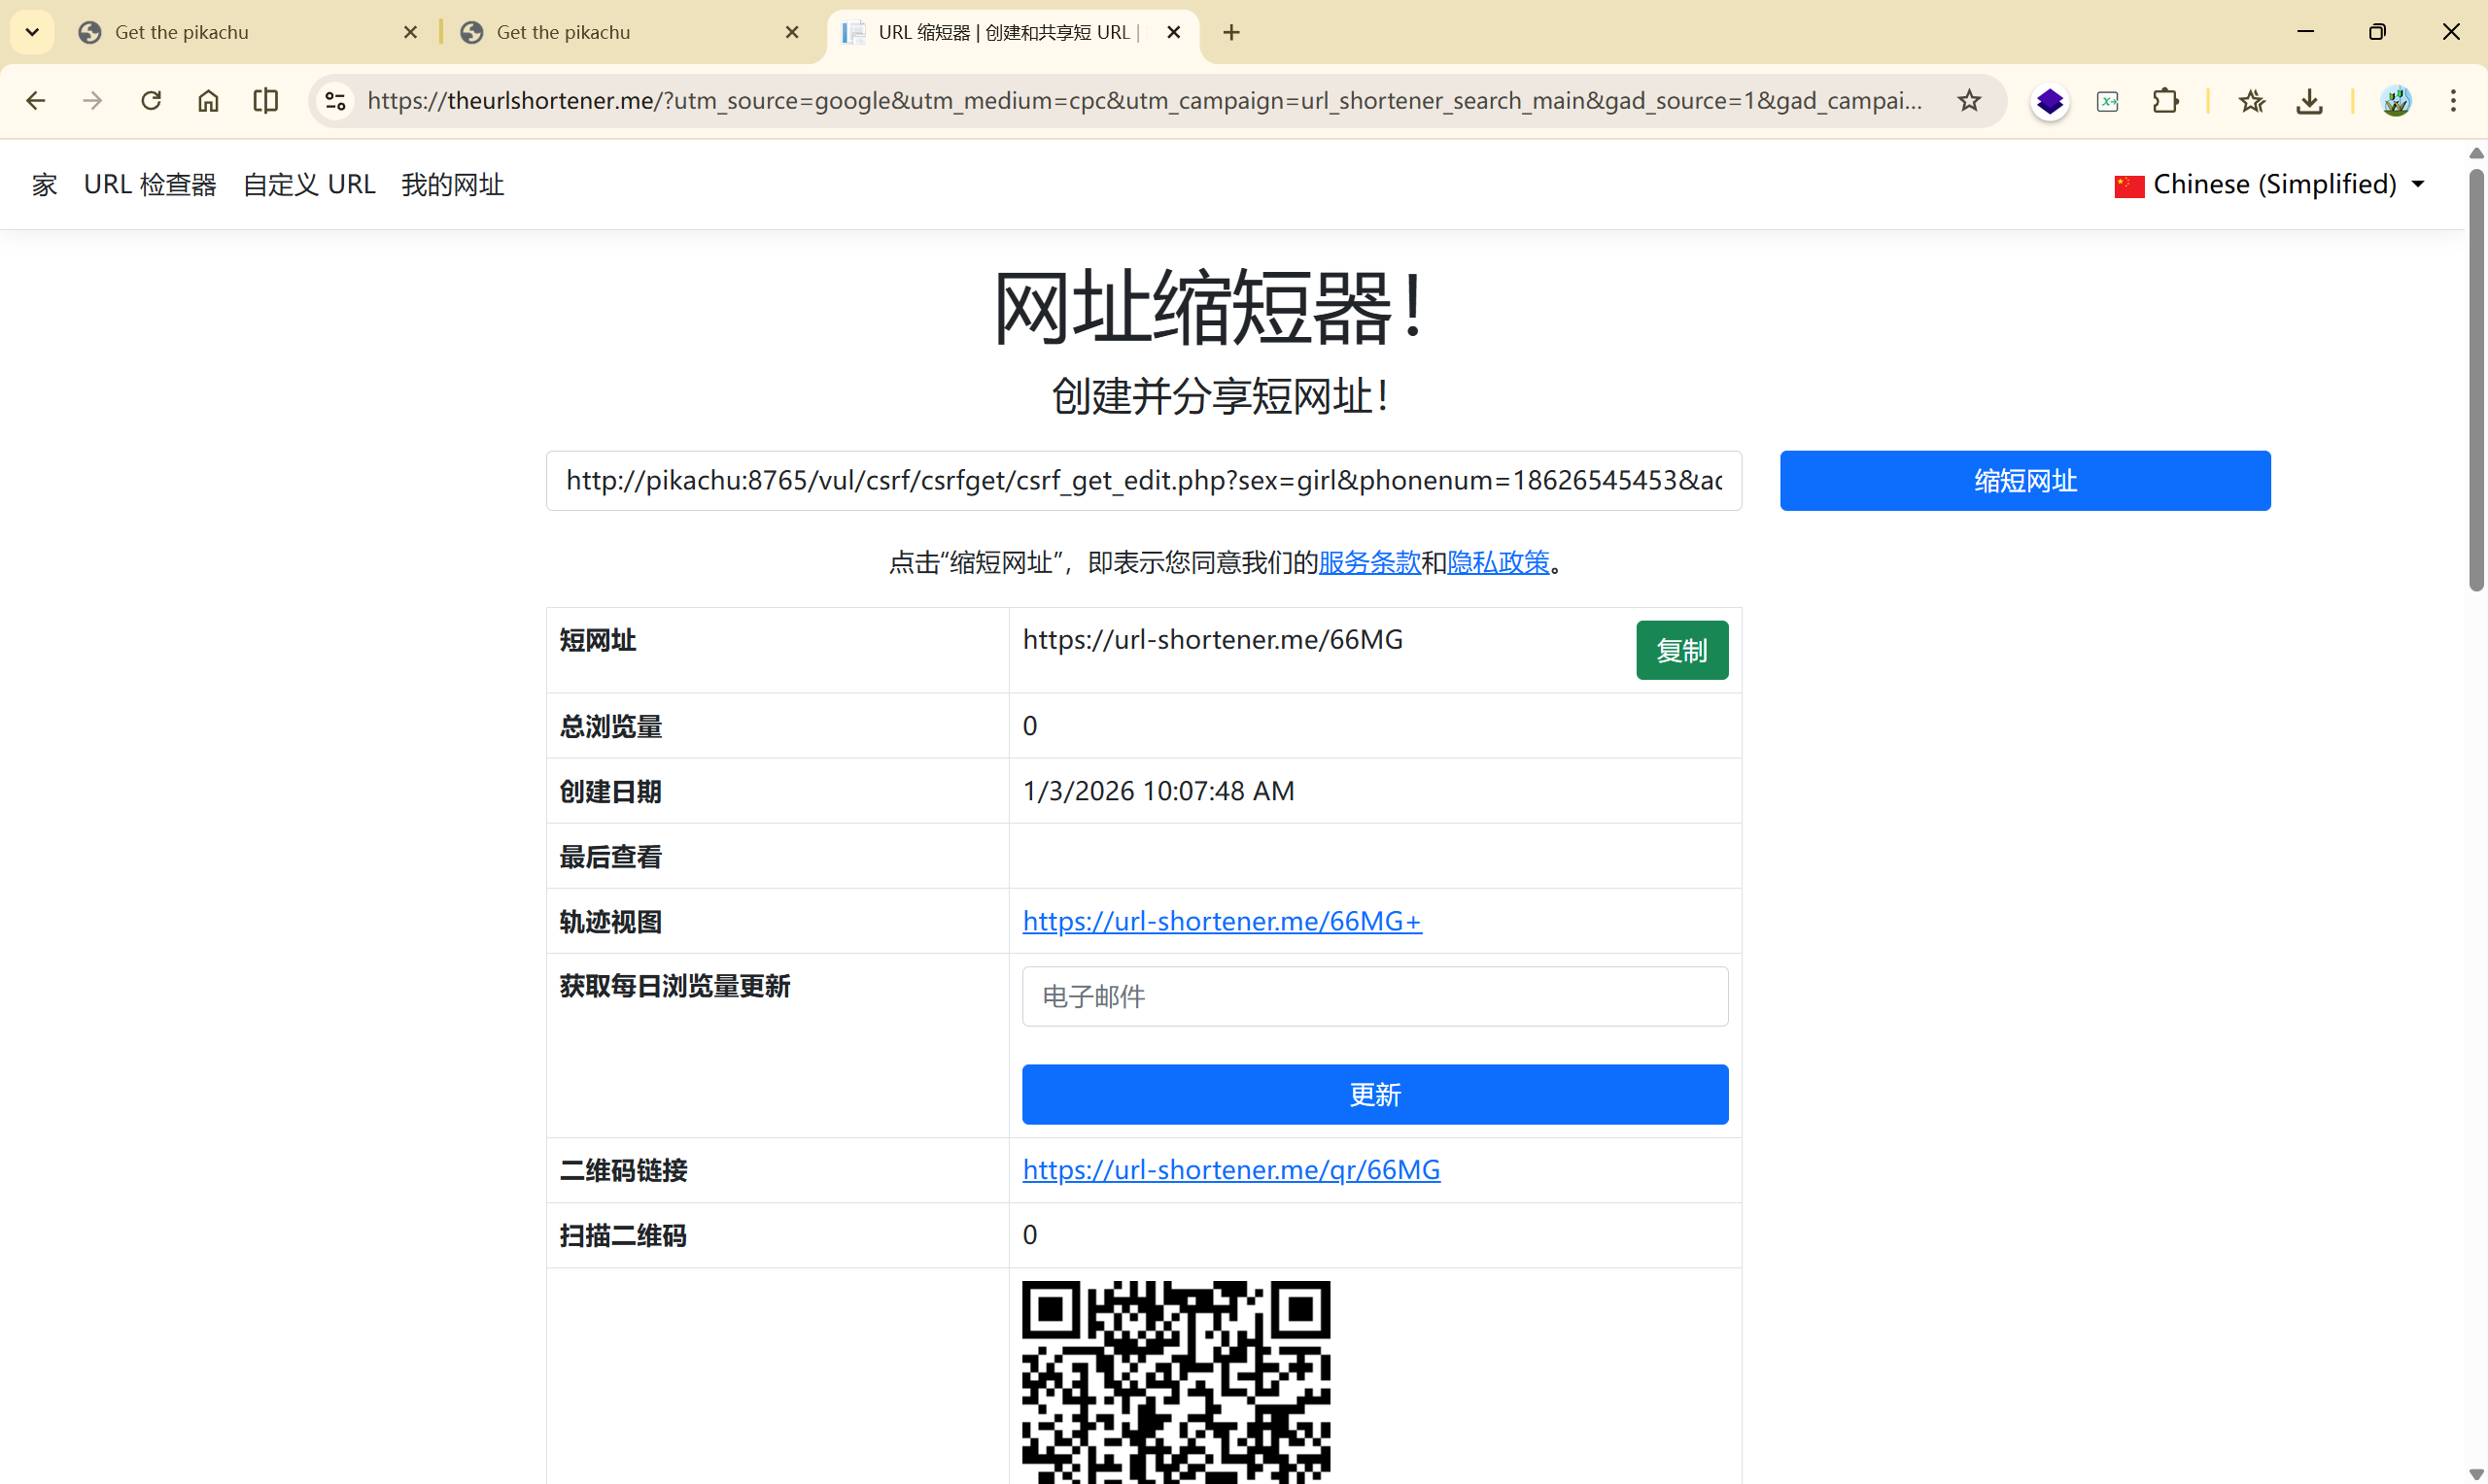The width and height of the screenshot is (2488, 1484).
Task: Expand the Chinese (Simplified) language dropdown
Action: point(2269,184)
